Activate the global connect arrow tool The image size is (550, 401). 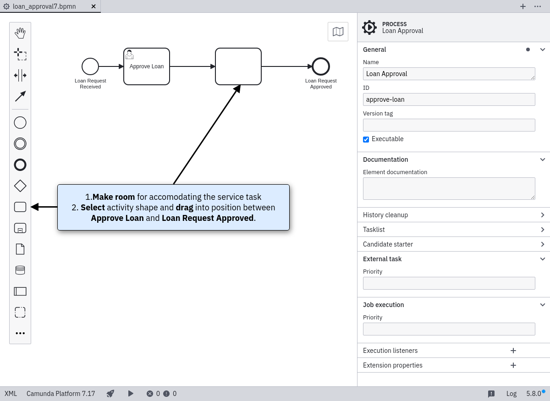(x=20, y=96)
